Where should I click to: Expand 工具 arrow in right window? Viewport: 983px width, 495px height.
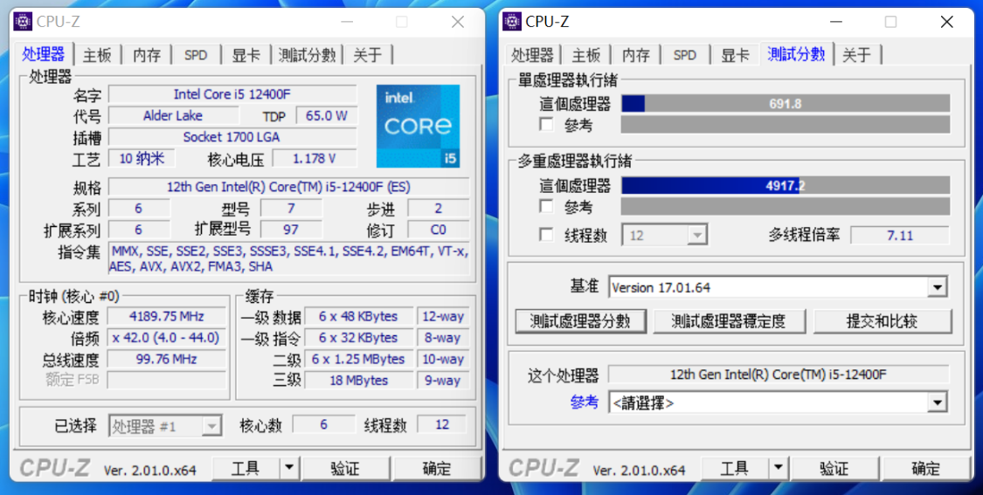[x=778, y=467]
